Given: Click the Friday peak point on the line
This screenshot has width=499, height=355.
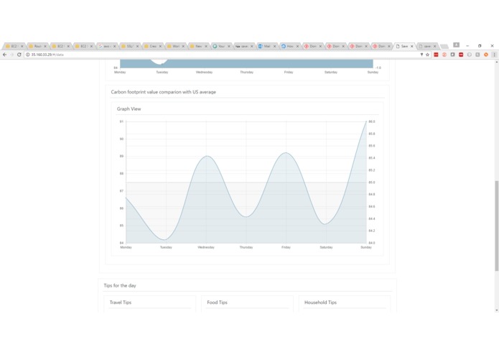Looking at the screenshot, I should [286, 153].
